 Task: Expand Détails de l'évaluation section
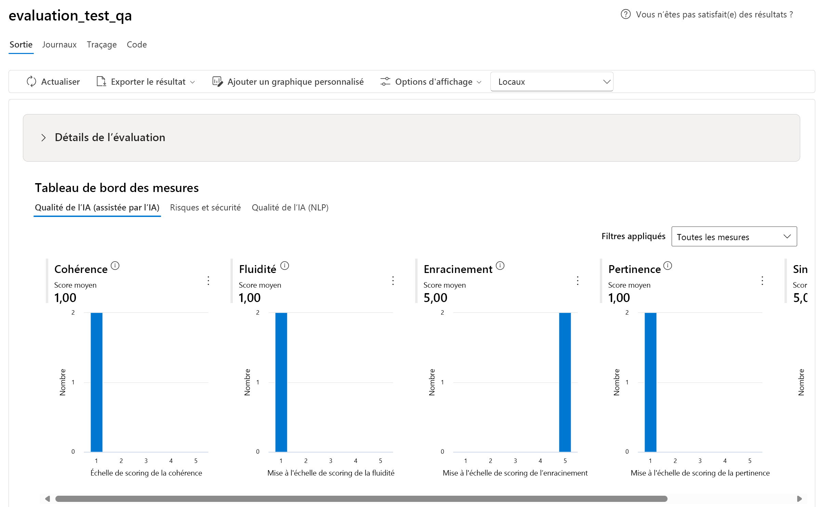point(411,138)
